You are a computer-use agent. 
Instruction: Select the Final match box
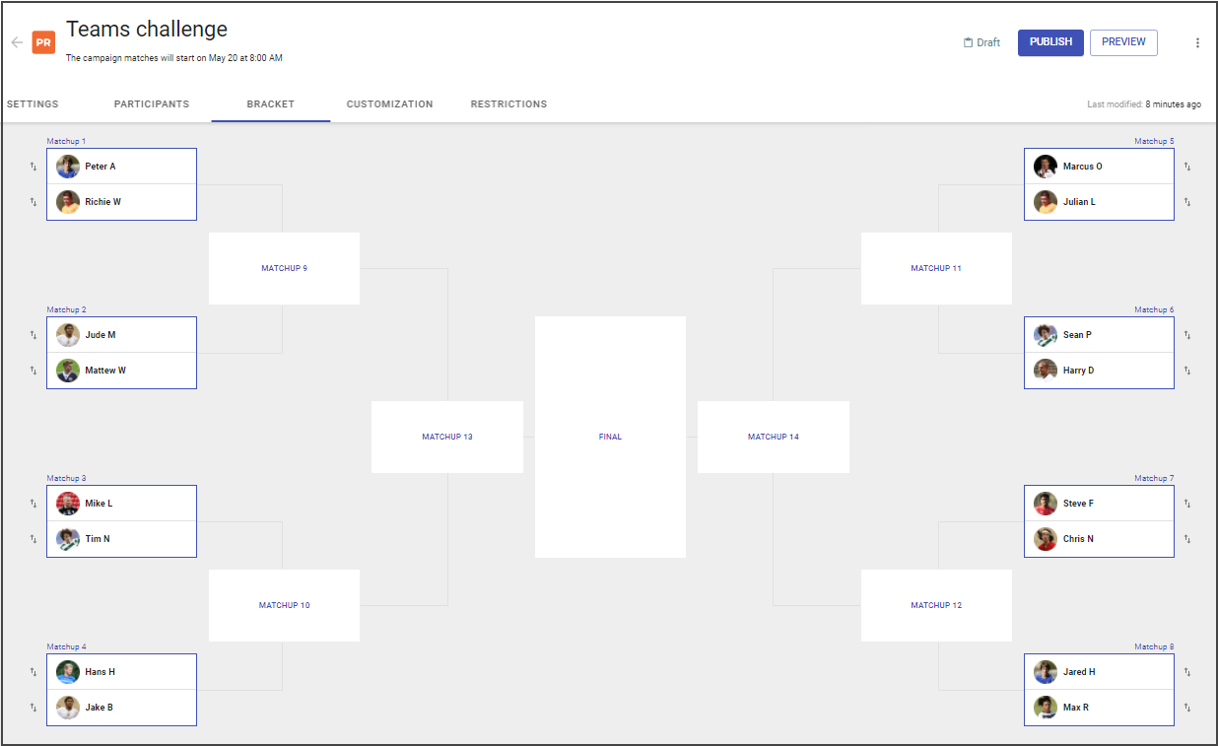coord(610,437)
